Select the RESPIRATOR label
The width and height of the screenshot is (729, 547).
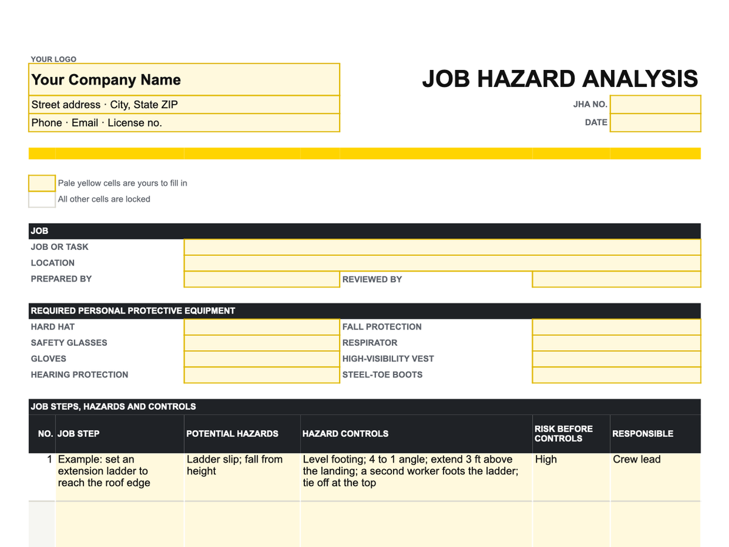370,343
